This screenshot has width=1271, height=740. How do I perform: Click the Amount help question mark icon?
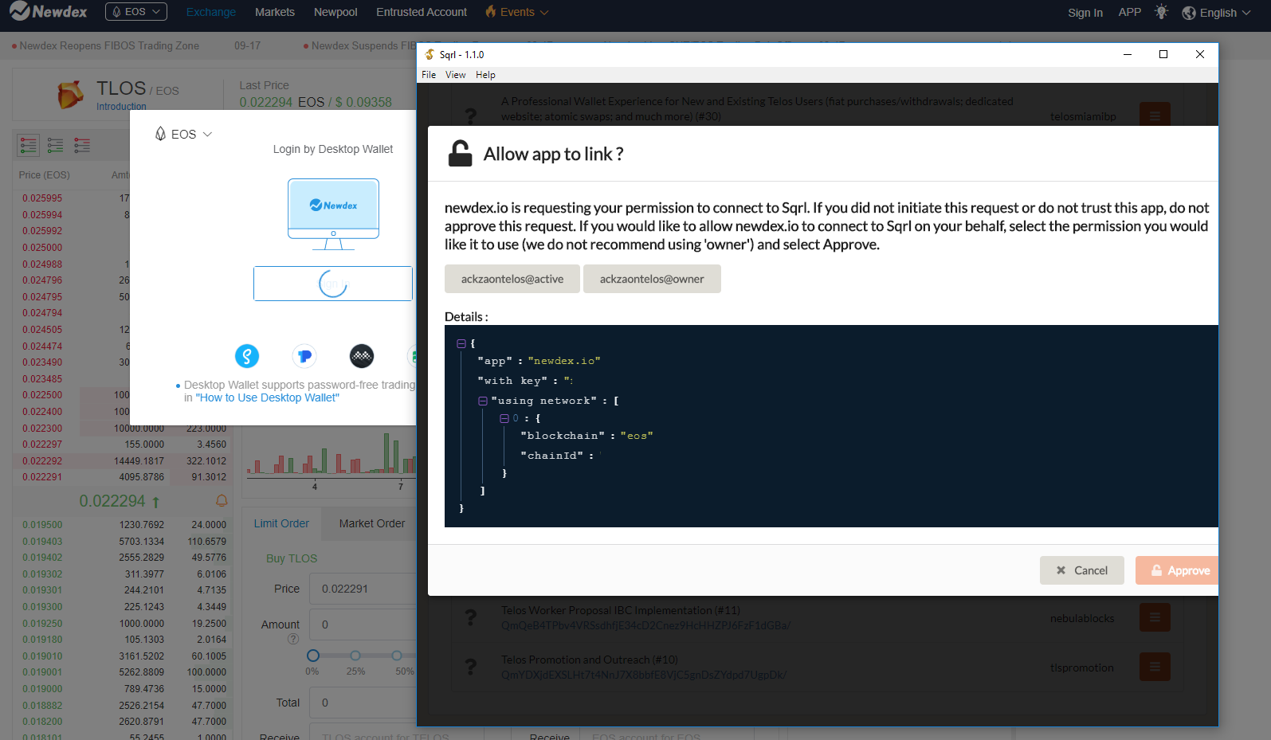tap(293, 639)
